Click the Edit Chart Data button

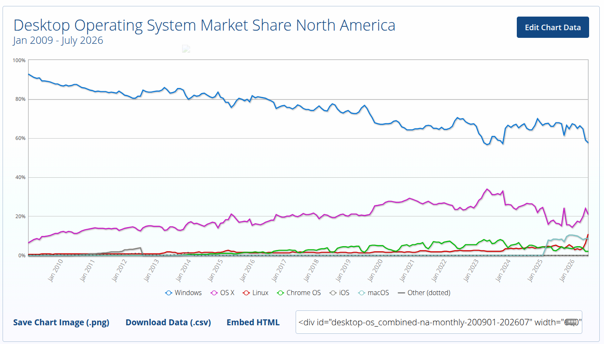(553, 27)
